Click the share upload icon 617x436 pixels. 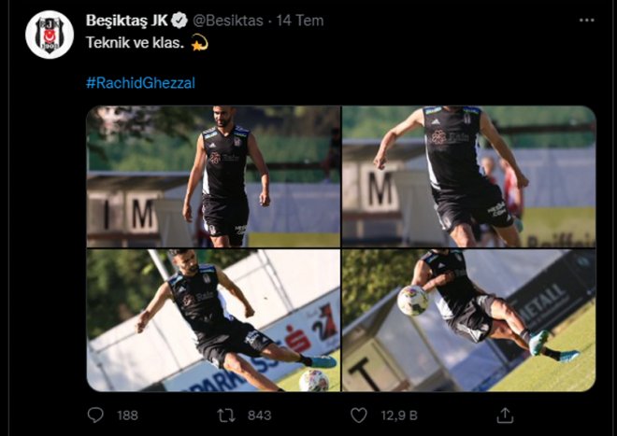click(505, 415)
